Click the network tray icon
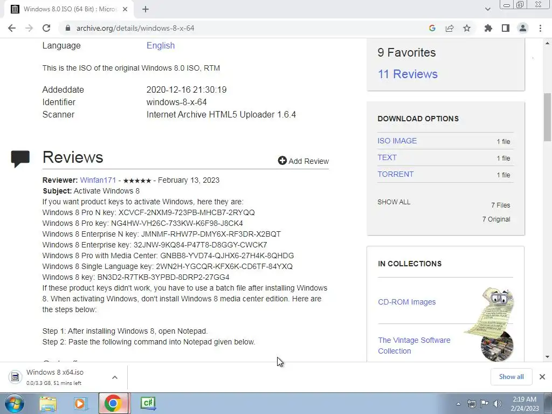The width and height of the screenshot is (552, 414). tap(471, 404)
